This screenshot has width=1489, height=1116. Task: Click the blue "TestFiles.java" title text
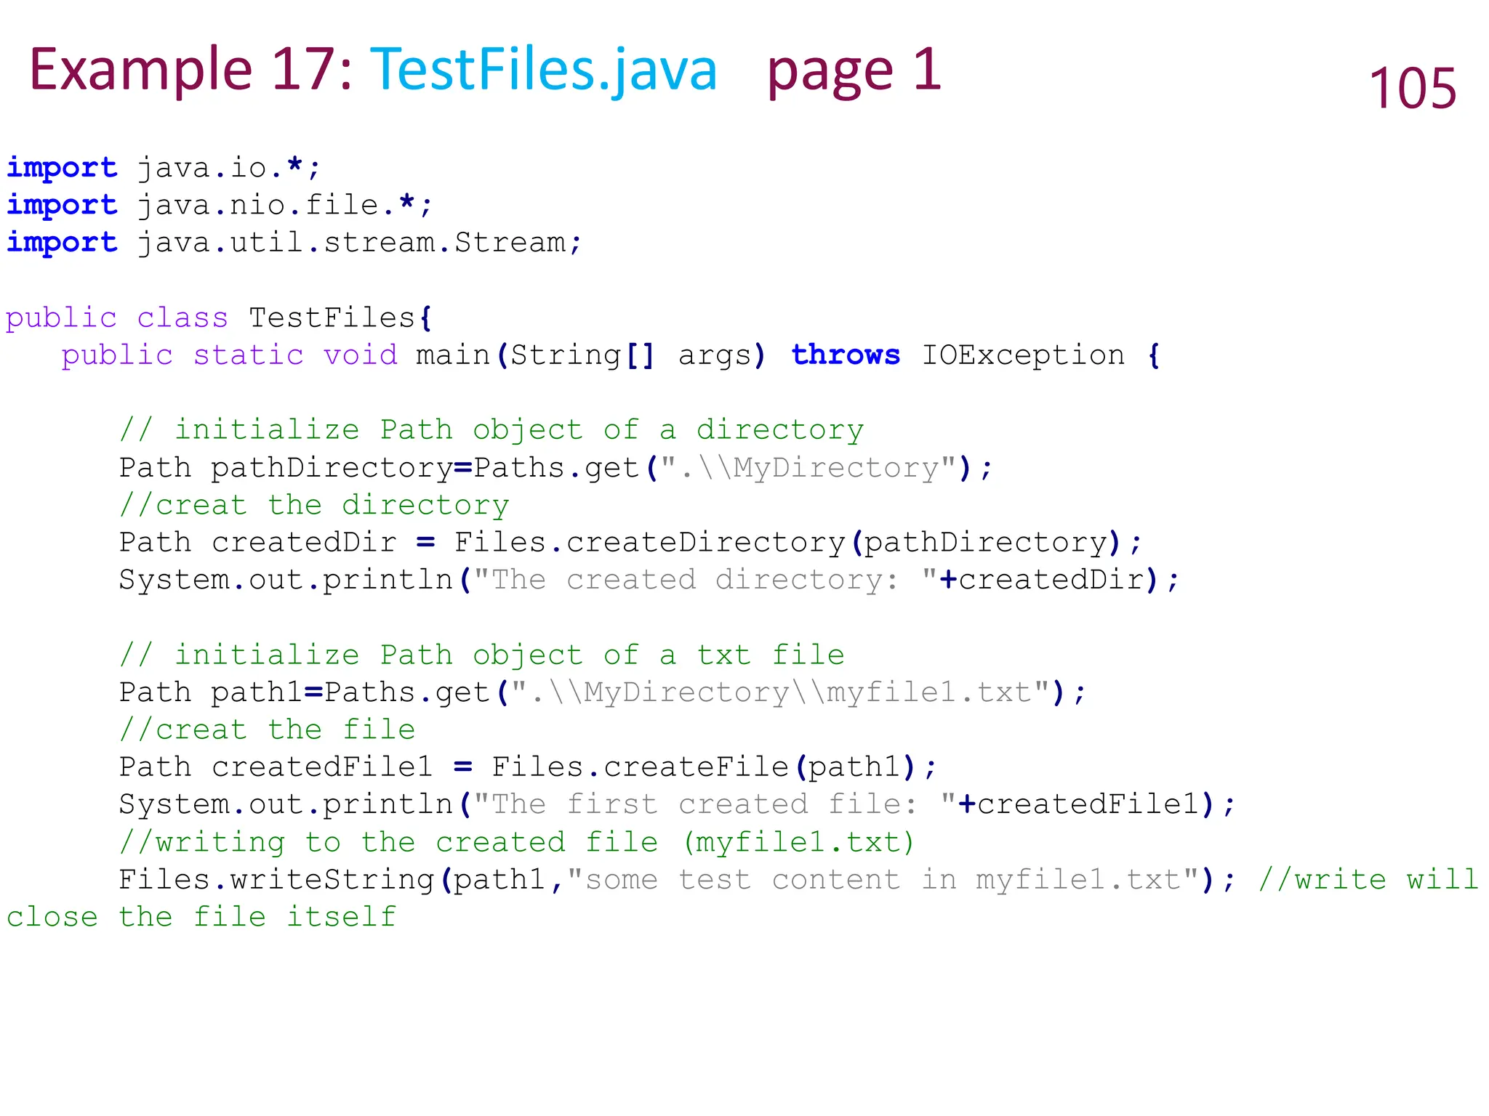pyautogui.click(x=544, y=70)
